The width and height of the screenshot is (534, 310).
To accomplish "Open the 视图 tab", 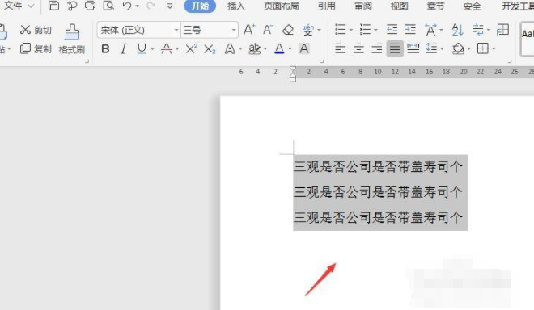I will pos(399,6).
